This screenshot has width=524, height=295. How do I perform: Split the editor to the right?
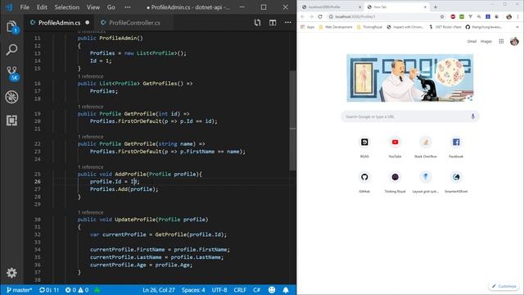[273, 22]
